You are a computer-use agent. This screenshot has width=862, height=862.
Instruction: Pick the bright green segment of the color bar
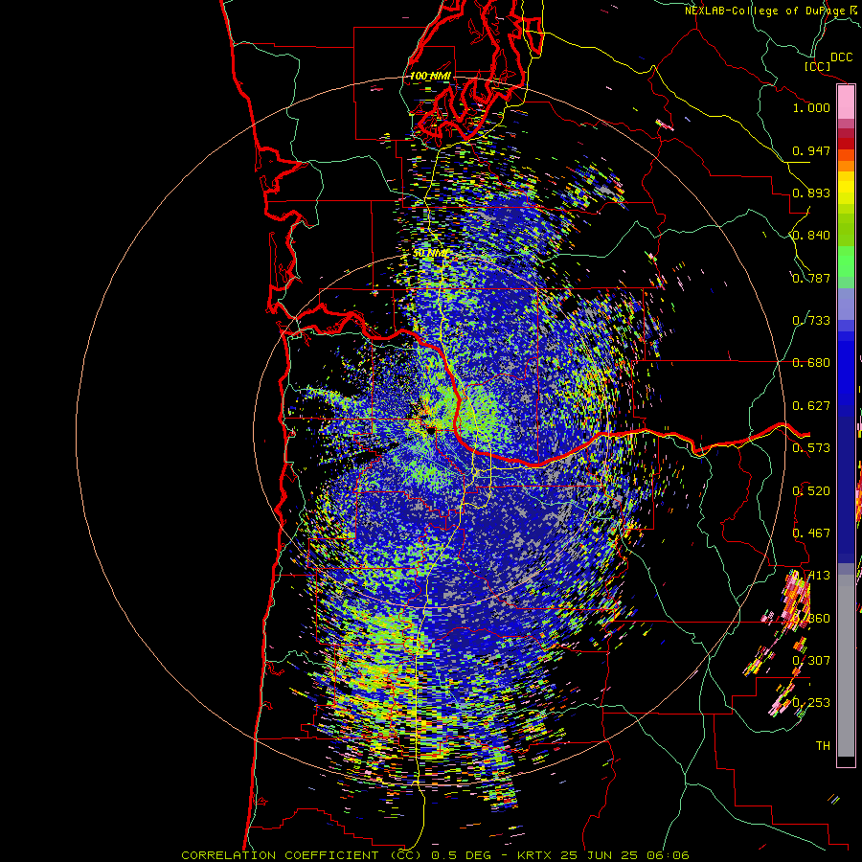[846, 261]
